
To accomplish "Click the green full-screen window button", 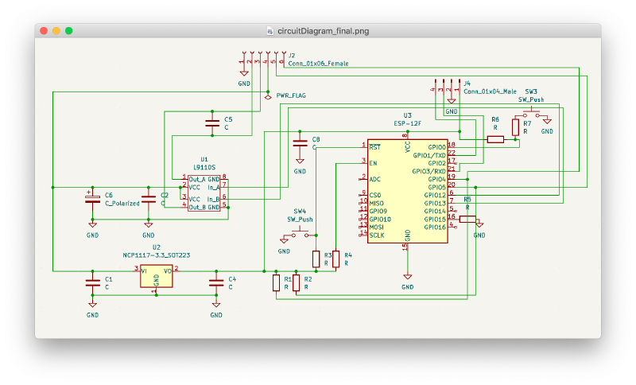I will (x=69, y=31).
